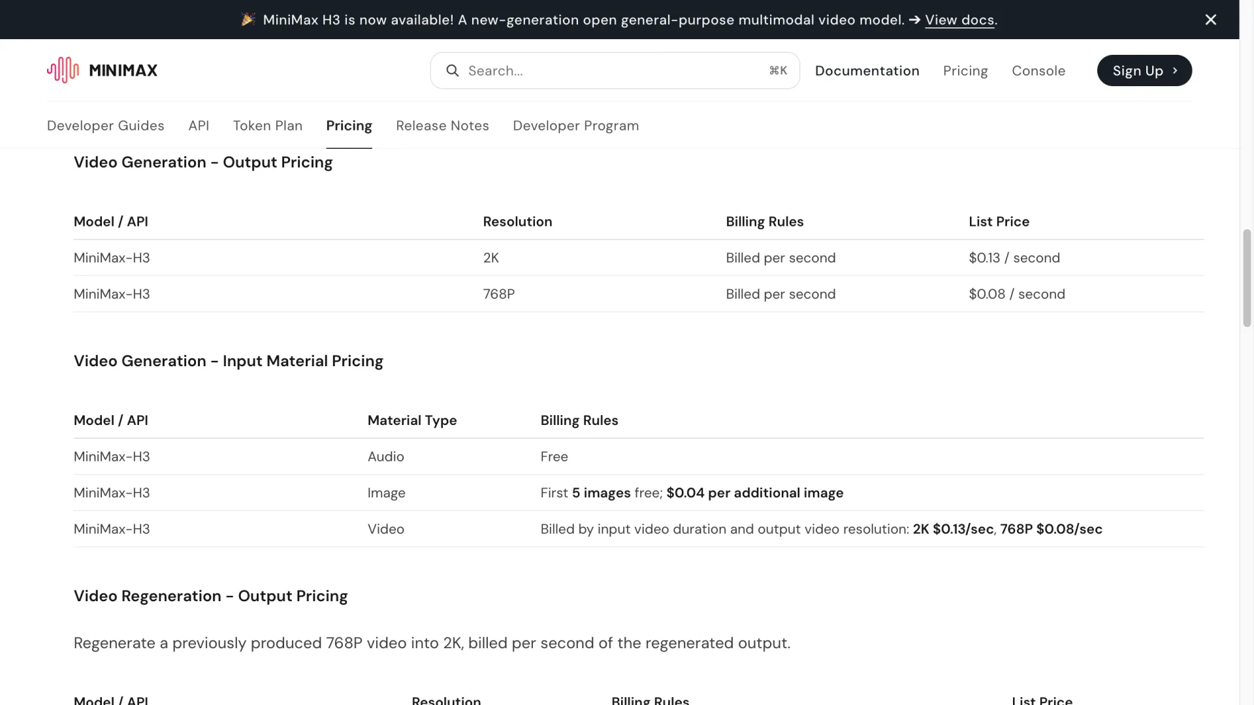Image resolution: width=1254 pixels, height=705 pixels.
Task: Click heading 'Video Generation – Input Material Pricing'
Action: pyautogui.click(x=229, y=361)
